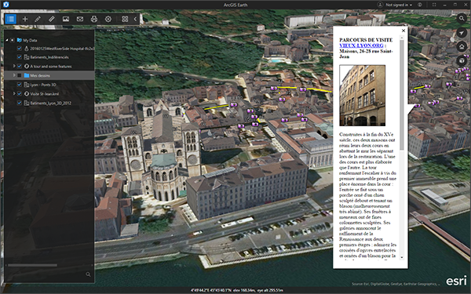Expand the Mes dessins folder node
471x294 pixels.
[14, 75]
